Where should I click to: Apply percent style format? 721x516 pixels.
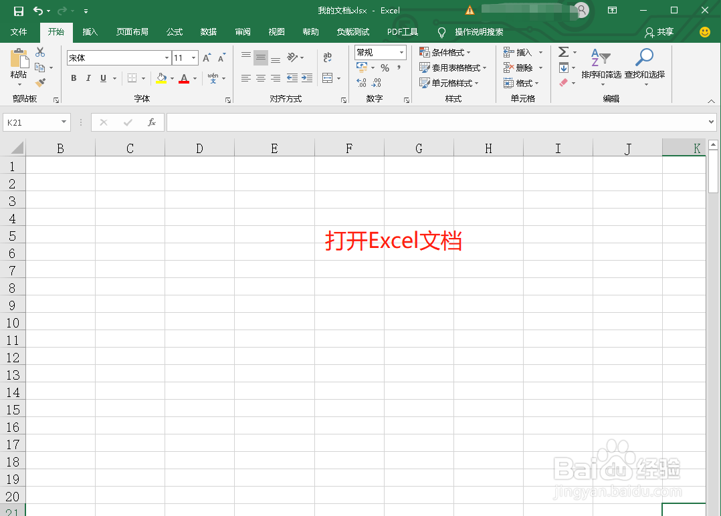385,68
